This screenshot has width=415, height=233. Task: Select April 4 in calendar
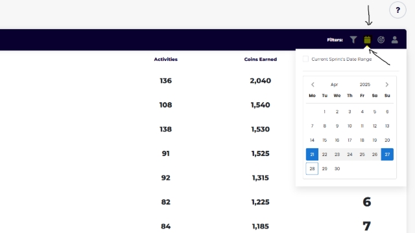tap(362, 112)
